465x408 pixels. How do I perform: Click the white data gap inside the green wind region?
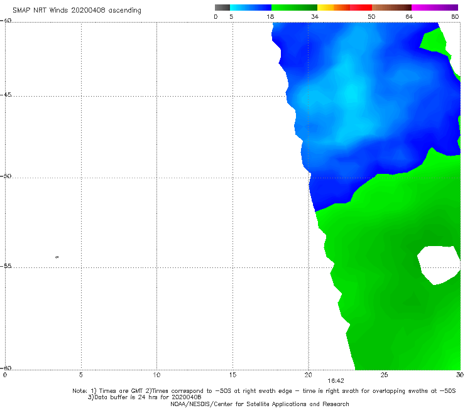tap(439, 265)
